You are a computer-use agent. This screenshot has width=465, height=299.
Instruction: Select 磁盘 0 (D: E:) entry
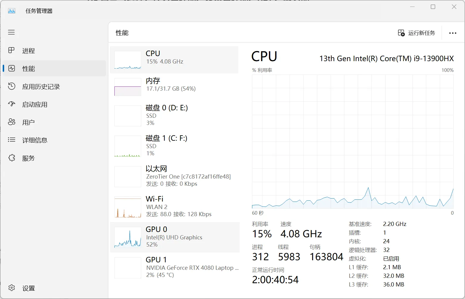(174, 115)
